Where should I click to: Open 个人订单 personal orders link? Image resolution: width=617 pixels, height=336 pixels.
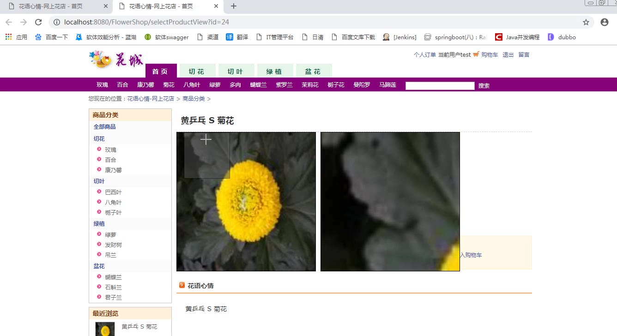[424, 54]
